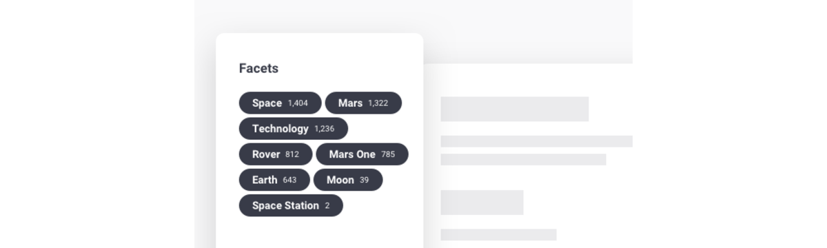This screenshot has height=248, width=827.
Task: Click the longest gray placeholder text line
Action: [x=537, y=141]
